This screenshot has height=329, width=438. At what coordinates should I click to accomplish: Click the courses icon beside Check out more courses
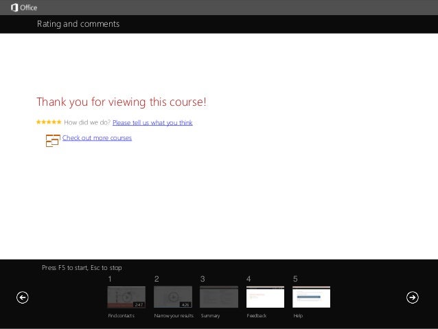pos(53,141)
